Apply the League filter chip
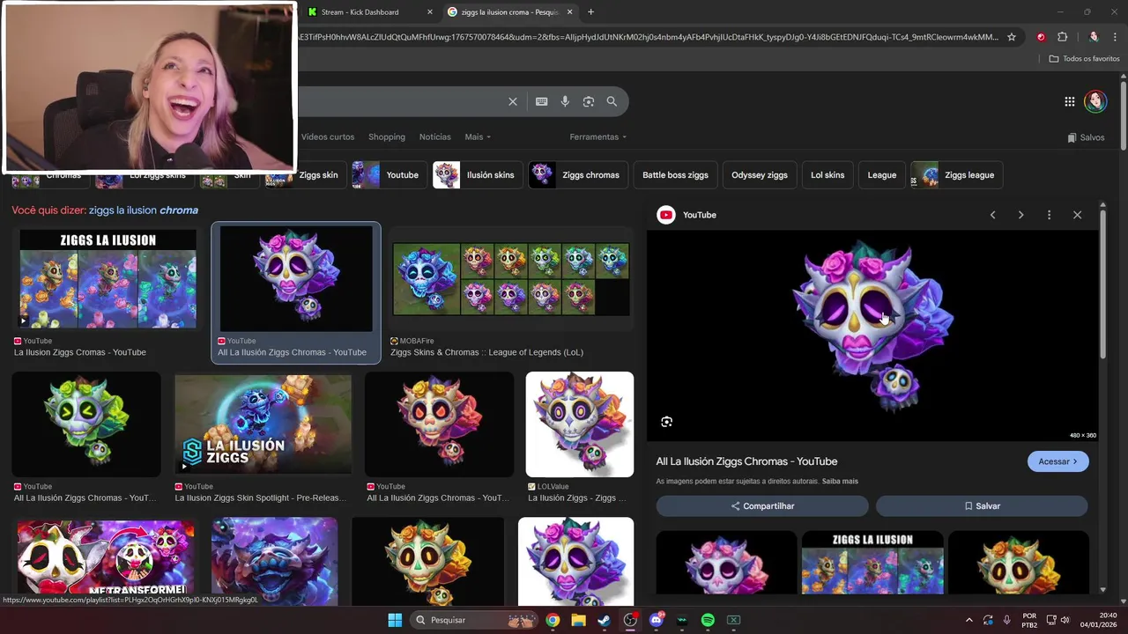Screen dimensions: 1128x634 pyautogui.click(x=881, y=174)
